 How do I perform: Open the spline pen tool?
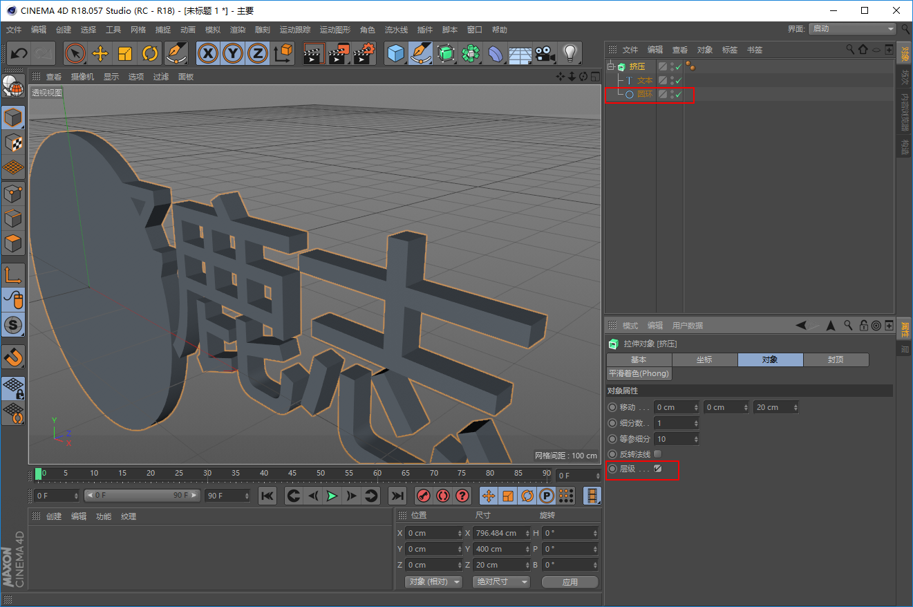[421, 53]
